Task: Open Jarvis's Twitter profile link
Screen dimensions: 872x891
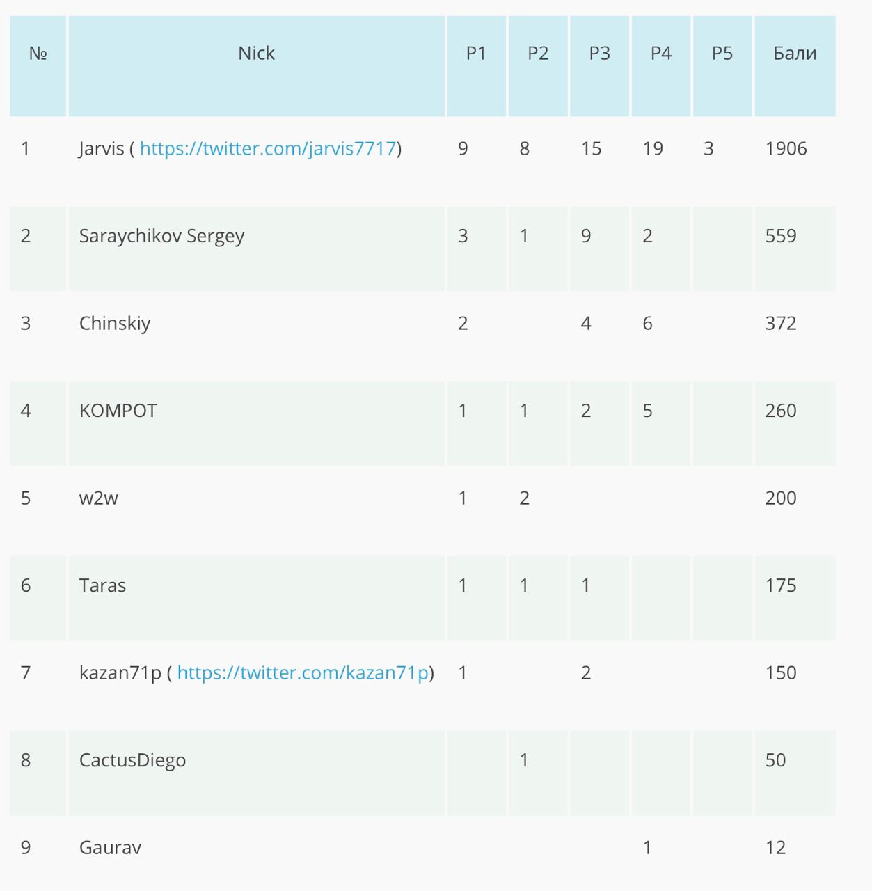Action: click(x=268, y=148)
